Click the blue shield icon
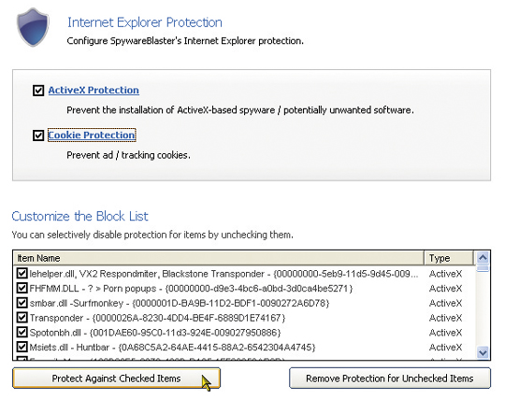 point(33,28)
